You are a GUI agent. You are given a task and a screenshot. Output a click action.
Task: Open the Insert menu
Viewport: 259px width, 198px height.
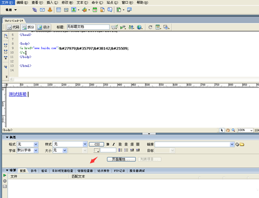52,2
